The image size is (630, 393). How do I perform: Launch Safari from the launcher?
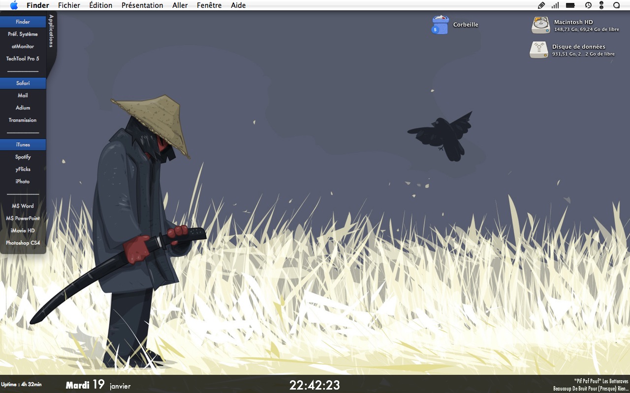[x=23, y=83]
